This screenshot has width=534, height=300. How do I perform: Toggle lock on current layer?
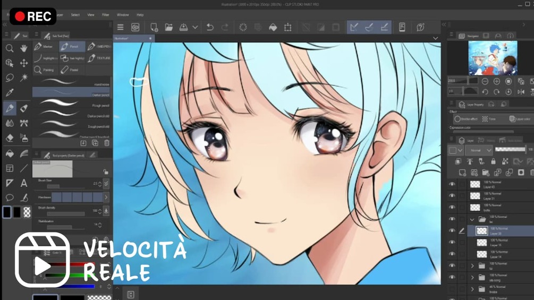(493, 161)
